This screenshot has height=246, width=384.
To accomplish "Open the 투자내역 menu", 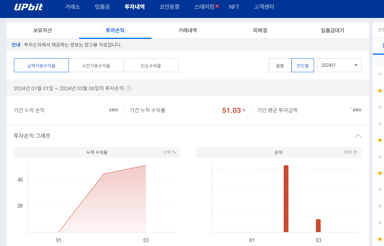I will pos(135,7).
